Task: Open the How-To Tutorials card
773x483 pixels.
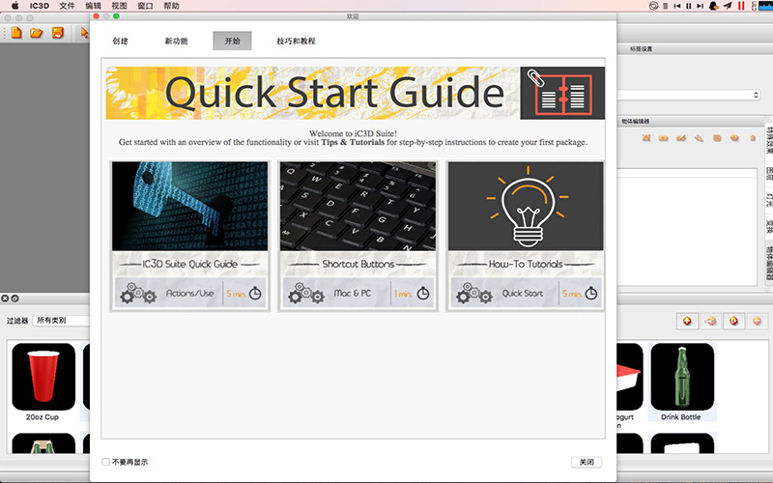Action: (x=526, y=236)
